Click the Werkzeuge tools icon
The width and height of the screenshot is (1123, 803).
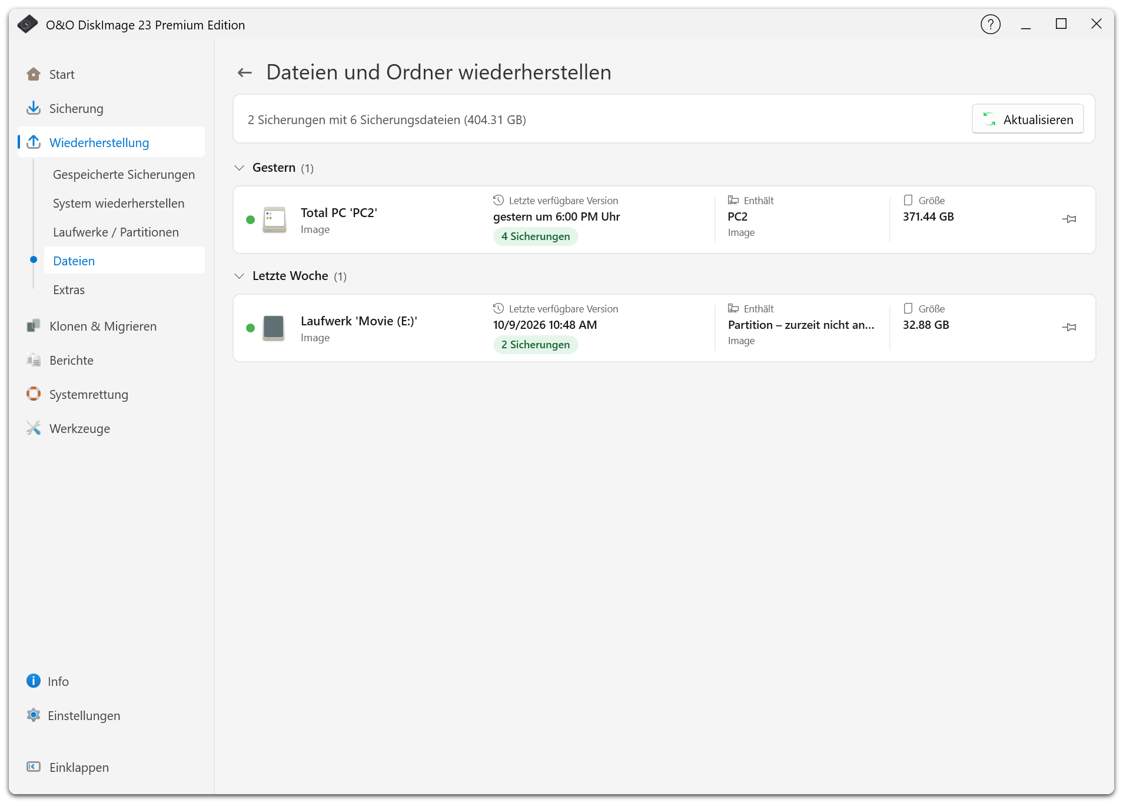pyautogui.click(x=34, y=428)
